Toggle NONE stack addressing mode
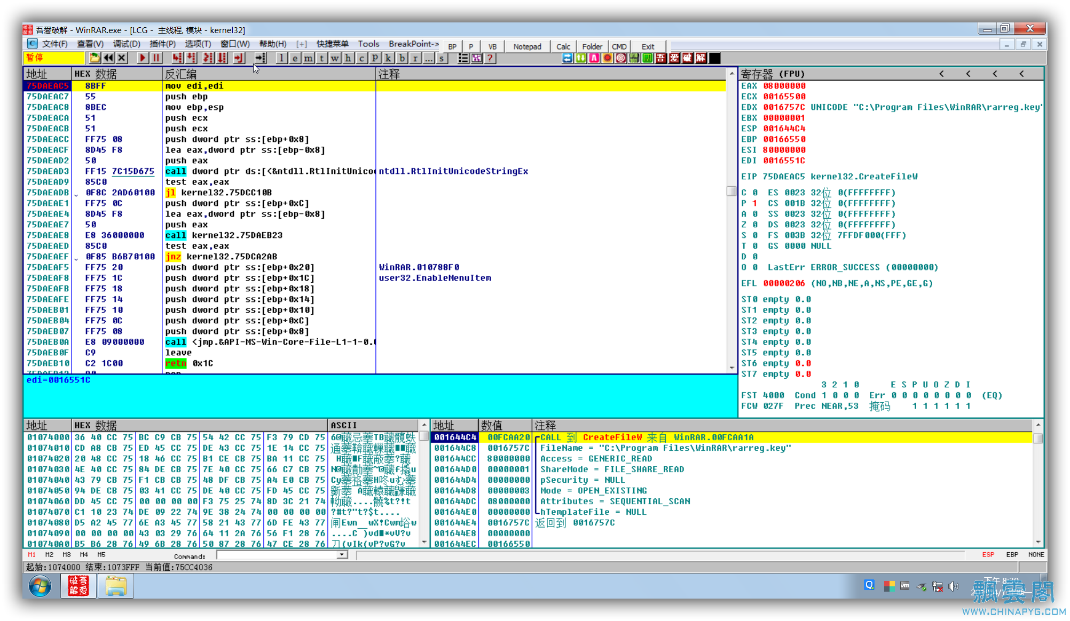The height and width of the screenshot is (621, 1070). (1036, 555)
